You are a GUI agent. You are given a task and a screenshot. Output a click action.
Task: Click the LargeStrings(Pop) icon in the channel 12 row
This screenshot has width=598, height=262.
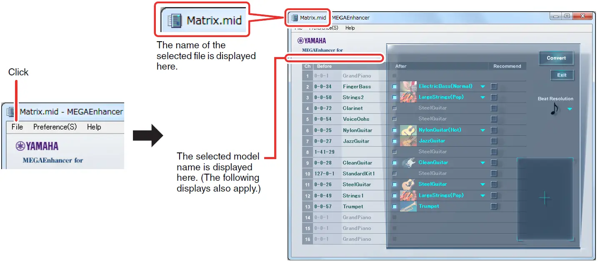408,195
